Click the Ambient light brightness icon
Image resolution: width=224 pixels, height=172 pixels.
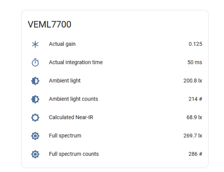(x=35, y=81)
